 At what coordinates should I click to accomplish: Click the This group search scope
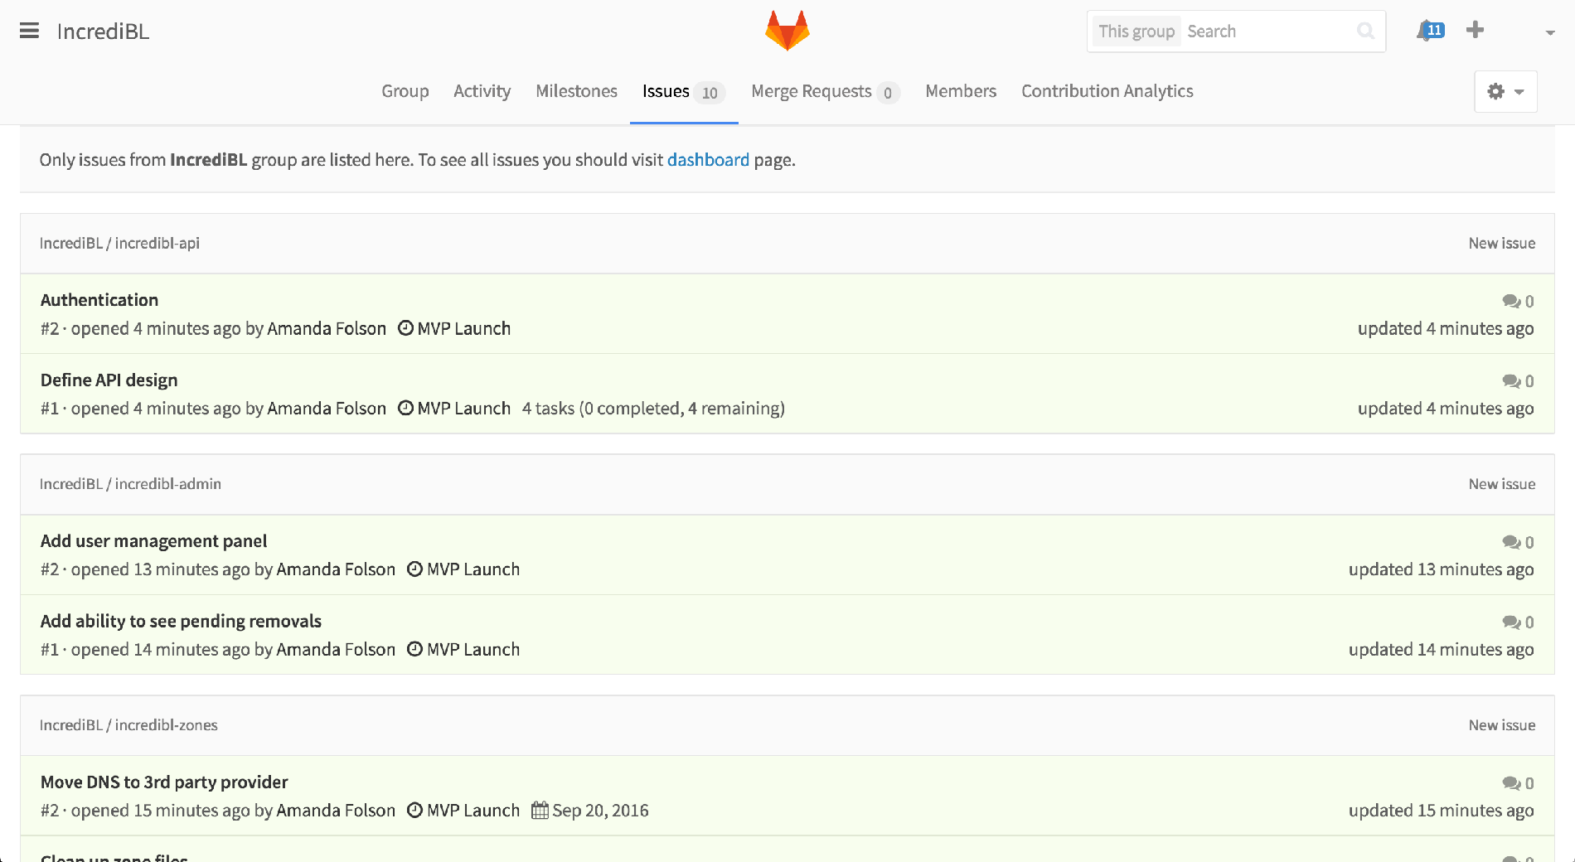pyautogui.click(x=1136, y=31)
